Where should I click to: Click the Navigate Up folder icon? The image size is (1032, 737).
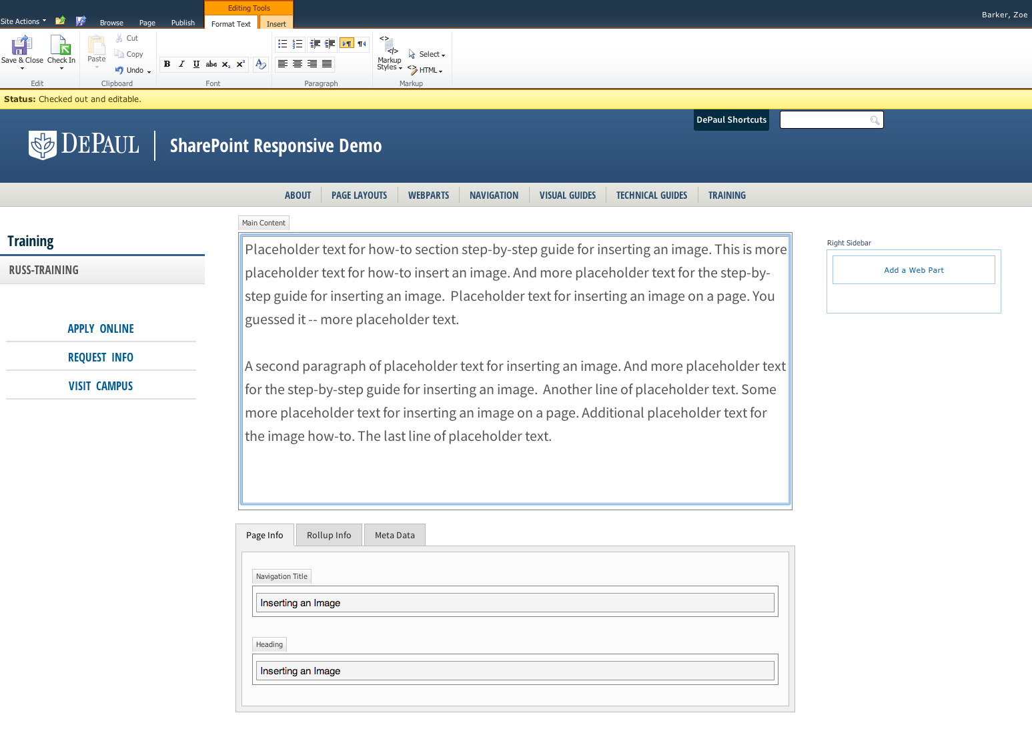coord(60,21)
